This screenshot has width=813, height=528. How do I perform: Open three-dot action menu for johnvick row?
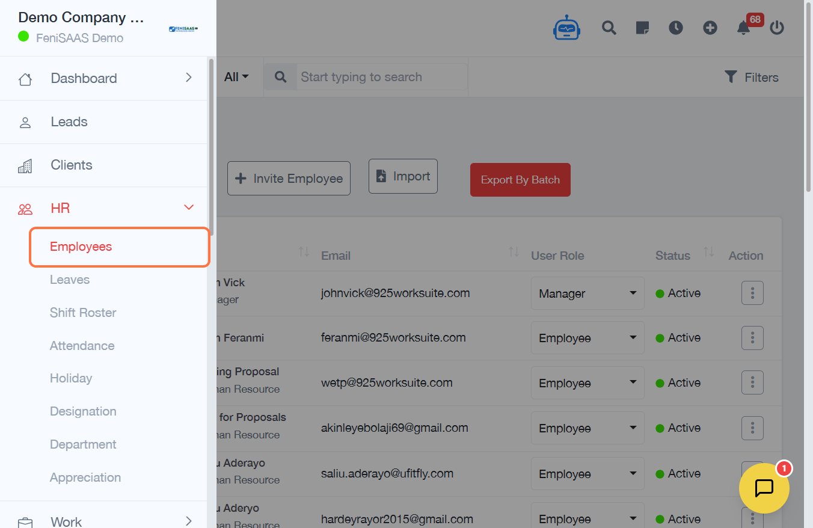coord(752,293)
